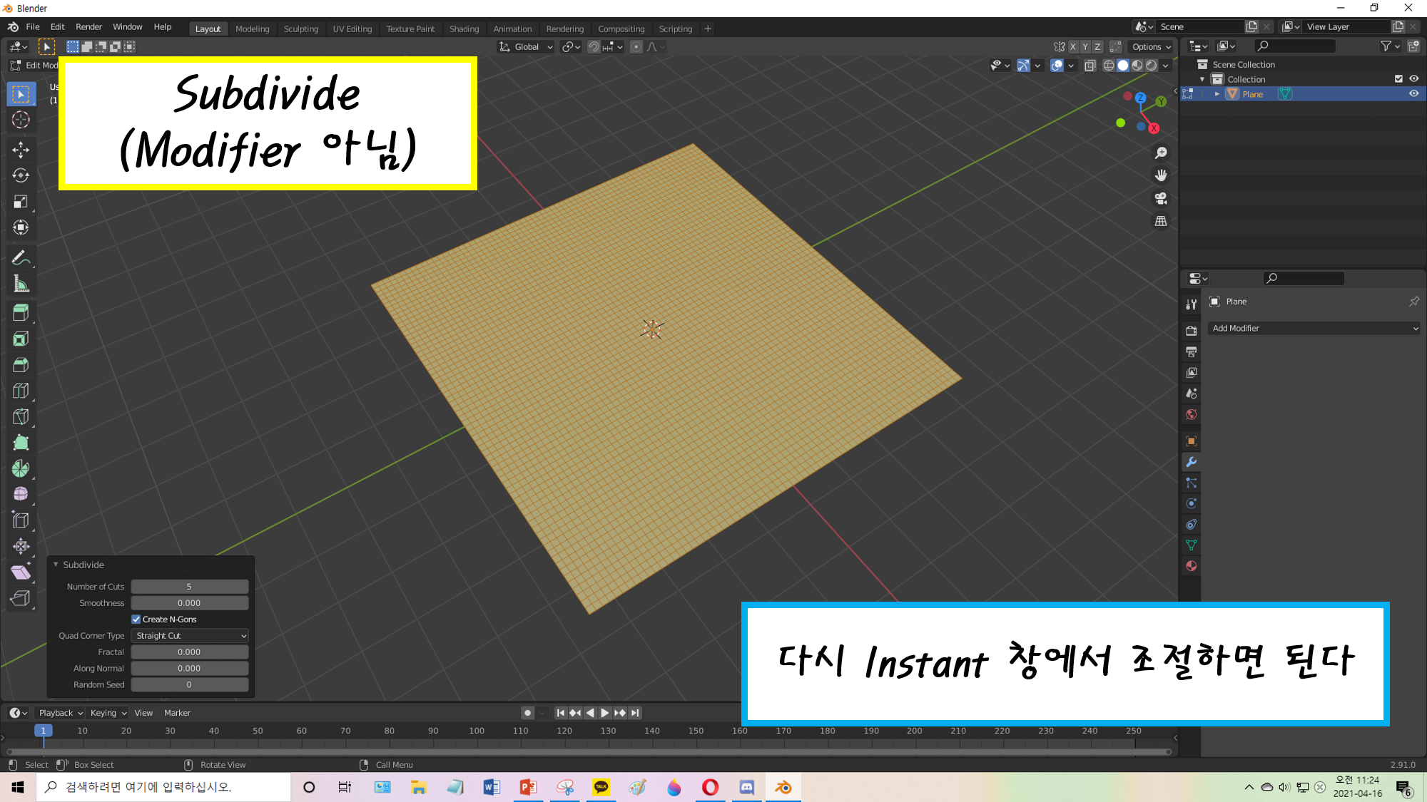1427x802 pixels.
Task: Open the Material Properties tab icon
Action: click(x=1191, y=566)
